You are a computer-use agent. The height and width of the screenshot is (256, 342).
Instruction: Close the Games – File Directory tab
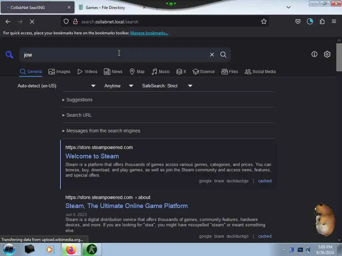pos(144,7)
